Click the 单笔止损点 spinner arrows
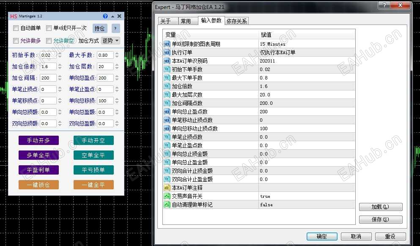The width and height of the screenshot is (420, 246). pyautogui.click(x=60, y=89)
